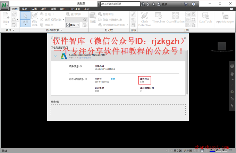Click the License Manager vertical scrollbar
Image resolution: width=236 pixels, height=153 pixels.
tap(187, 72)
